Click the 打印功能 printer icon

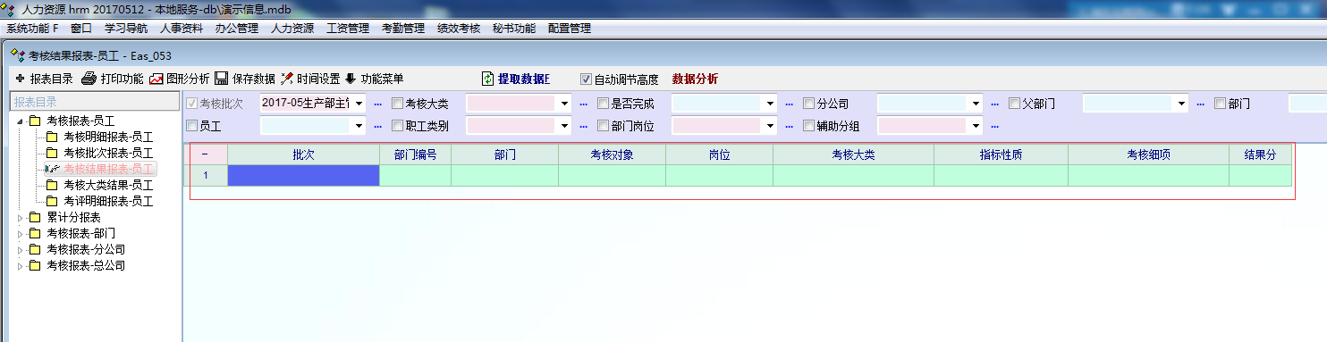pos(89,79)
